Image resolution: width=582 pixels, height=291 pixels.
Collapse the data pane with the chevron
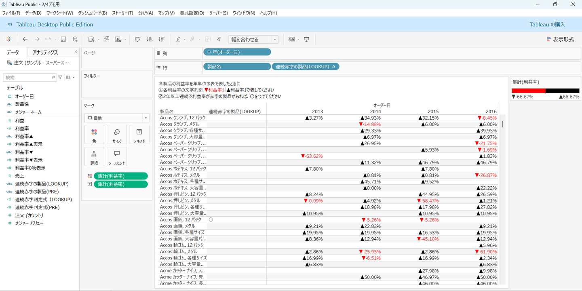pyautogui.click(x=76, y=52)
